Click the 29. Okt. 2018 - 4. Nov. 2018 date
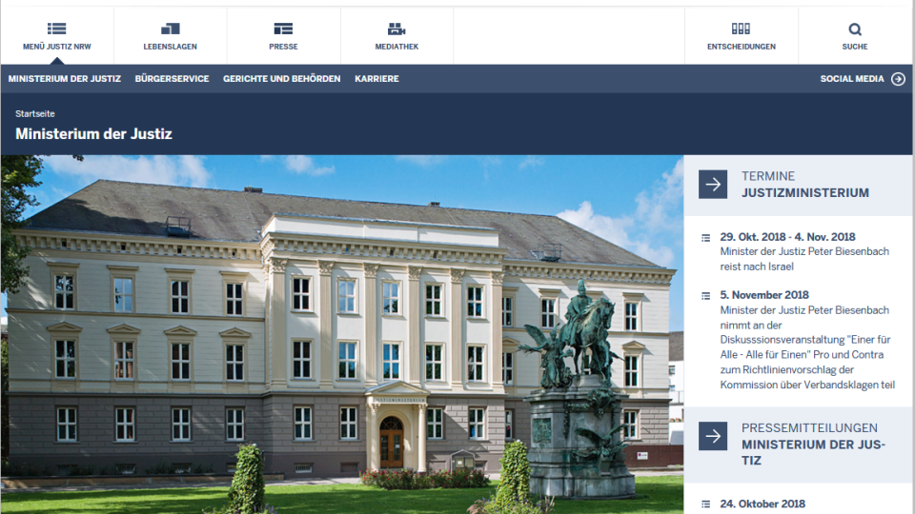915x514 pixels. point(787,237)
